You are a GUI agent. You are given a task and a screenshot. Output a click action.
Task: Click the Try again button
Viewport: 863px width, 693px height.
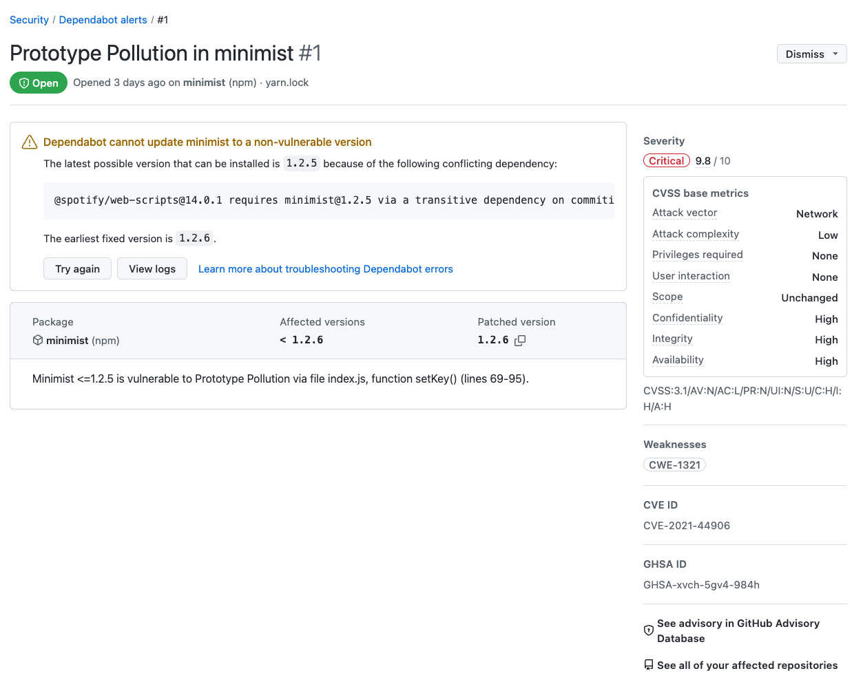[x=77, y=268]
